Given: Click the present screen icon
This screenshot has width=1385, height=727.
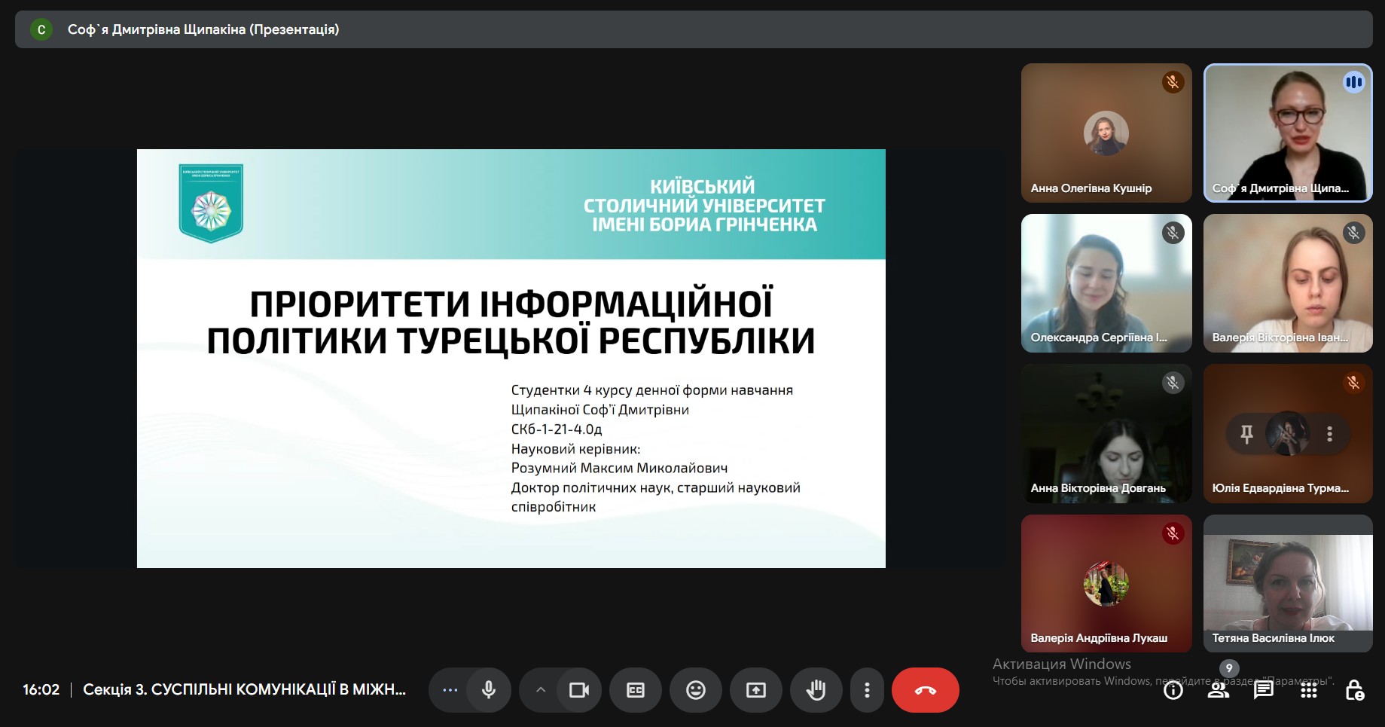Looking at the screenshot, I should pos(756,690).
